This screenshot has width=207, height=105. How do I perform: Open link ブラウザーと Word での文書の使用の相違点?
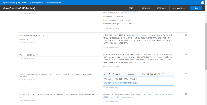[x=121, y=83]
